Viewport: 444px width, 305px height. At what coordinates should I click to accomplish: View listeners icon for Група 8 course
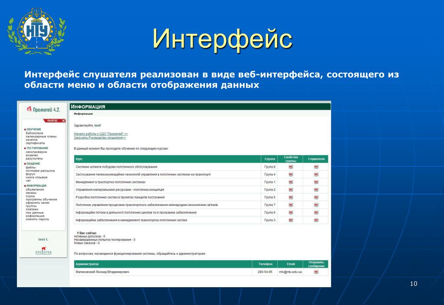tap(316, 167)
